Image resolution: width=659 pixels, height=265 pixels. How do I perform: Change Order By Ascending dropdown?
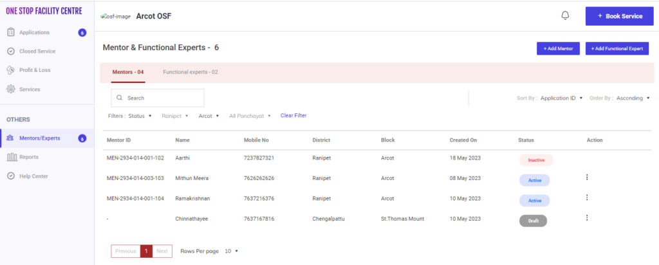633,98
